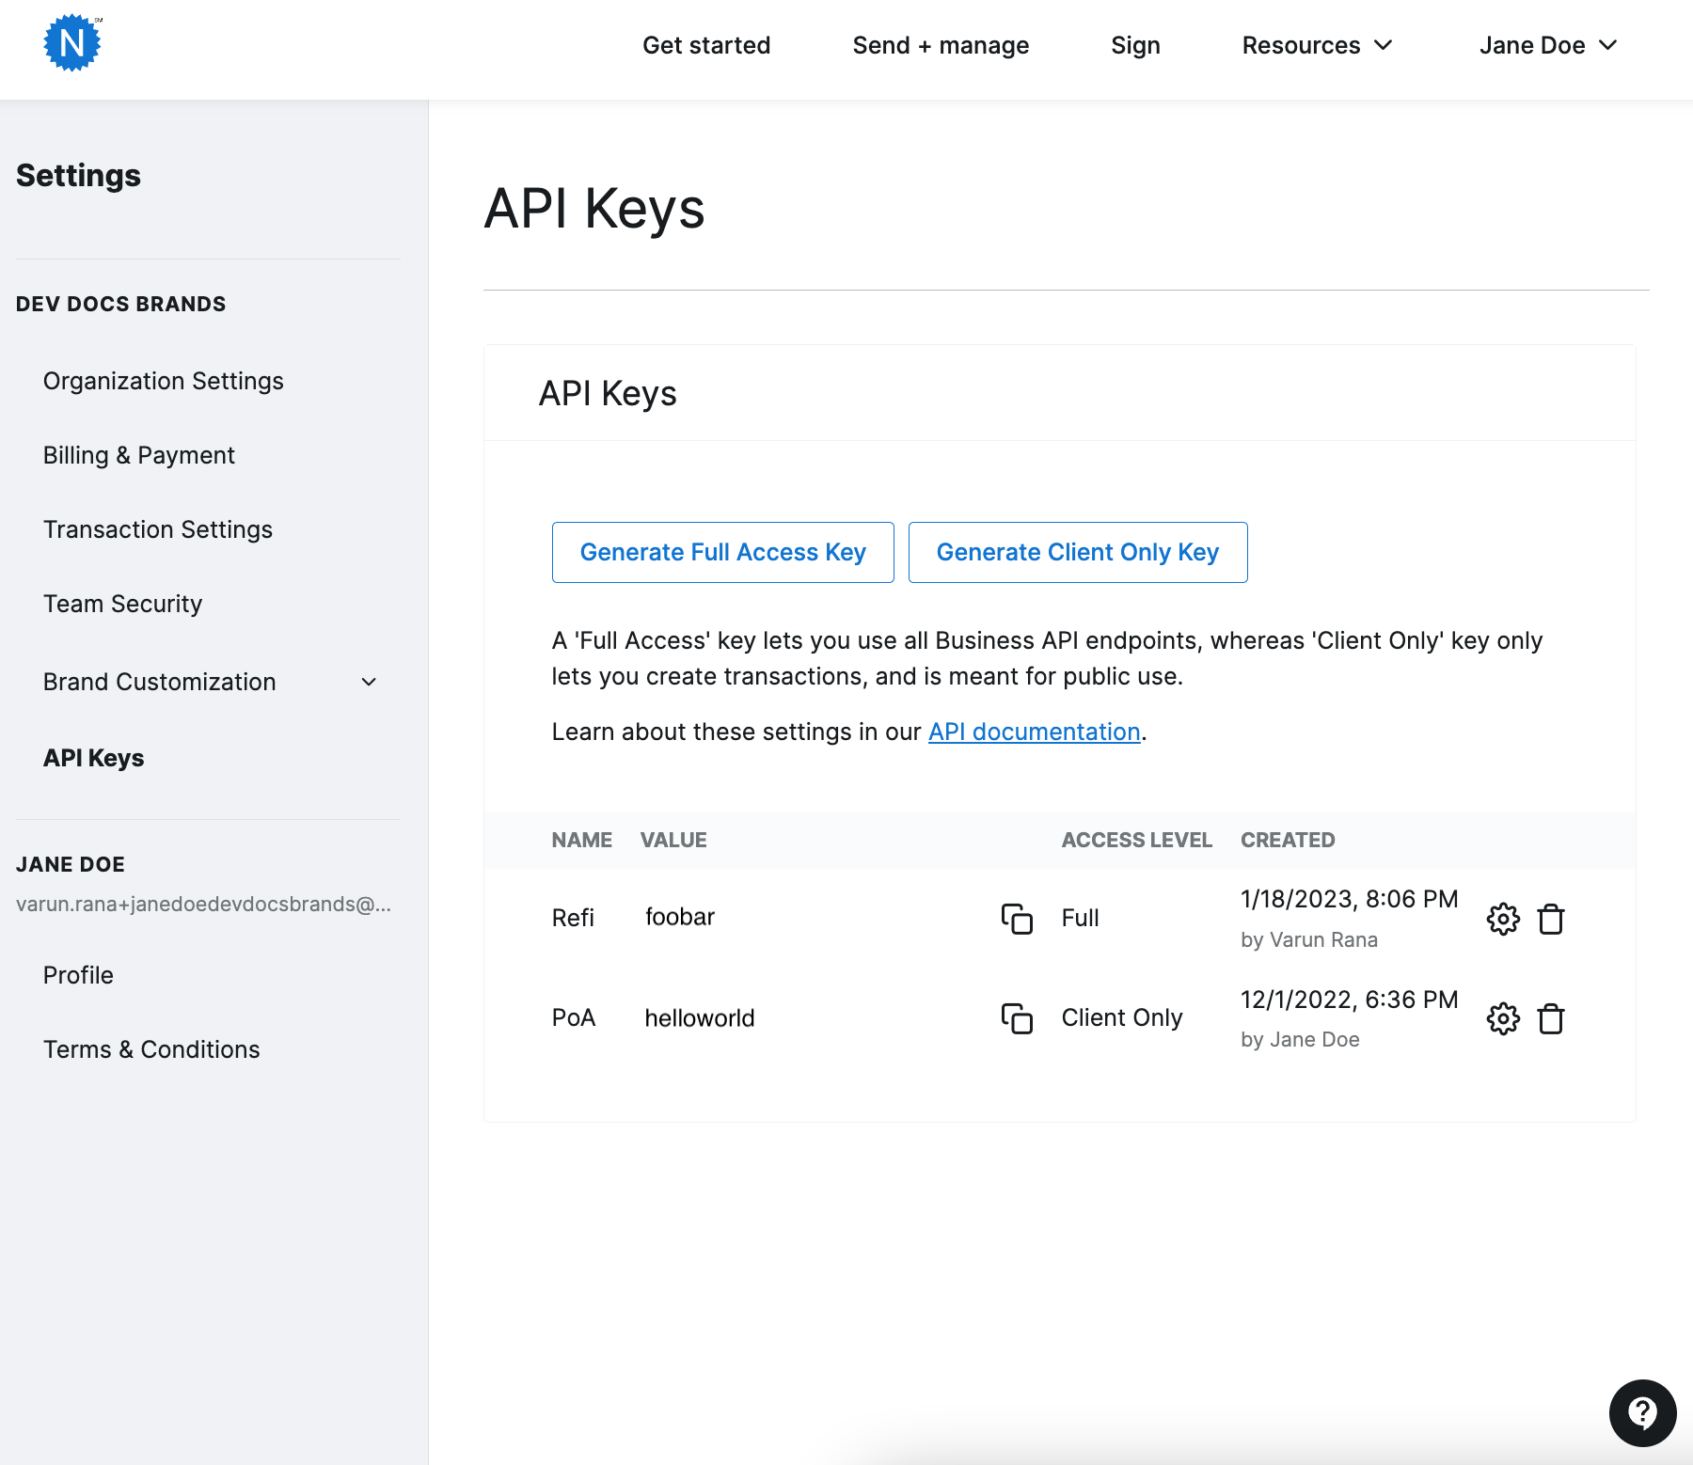Click the Refi key name
1693x1465 pixels.
tap(573, 918)
